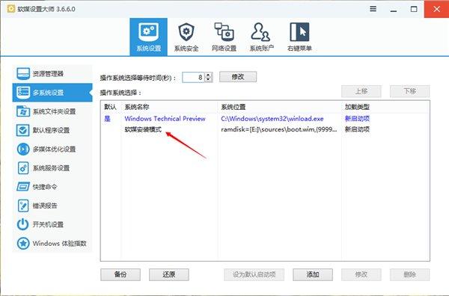Open the 系统安全 shield icon
Screen dimensions: 449x296
click(x=186, y=32)
